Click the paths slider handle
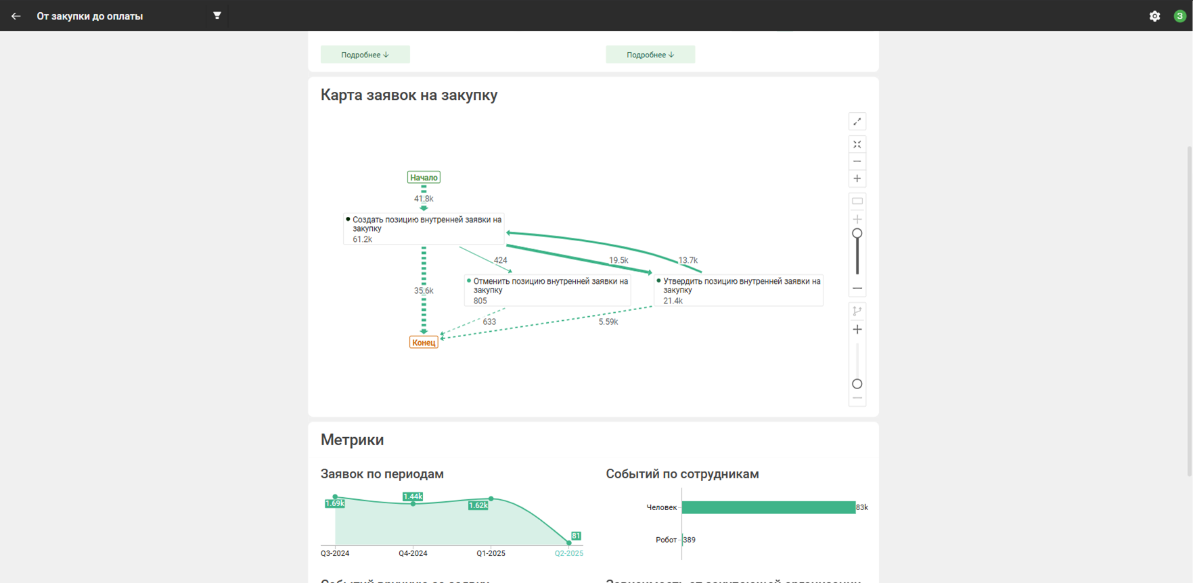The height and width of the screenshot is (583, 1193). click(x=857, y=384)
